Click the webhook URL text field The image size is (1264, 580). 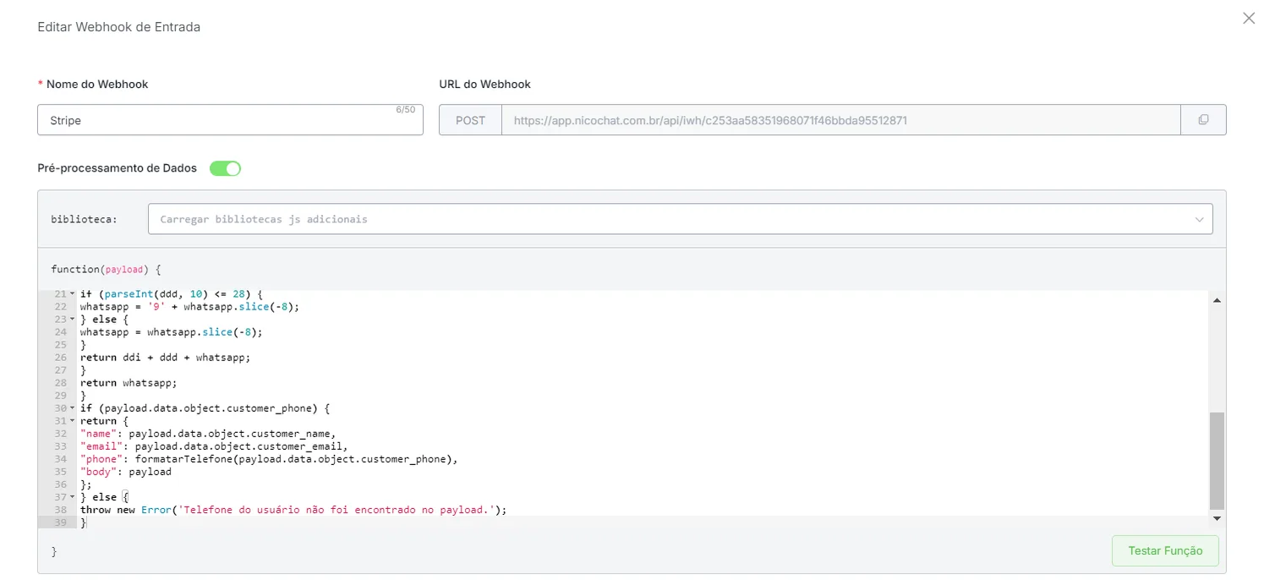tap(841, 120)
